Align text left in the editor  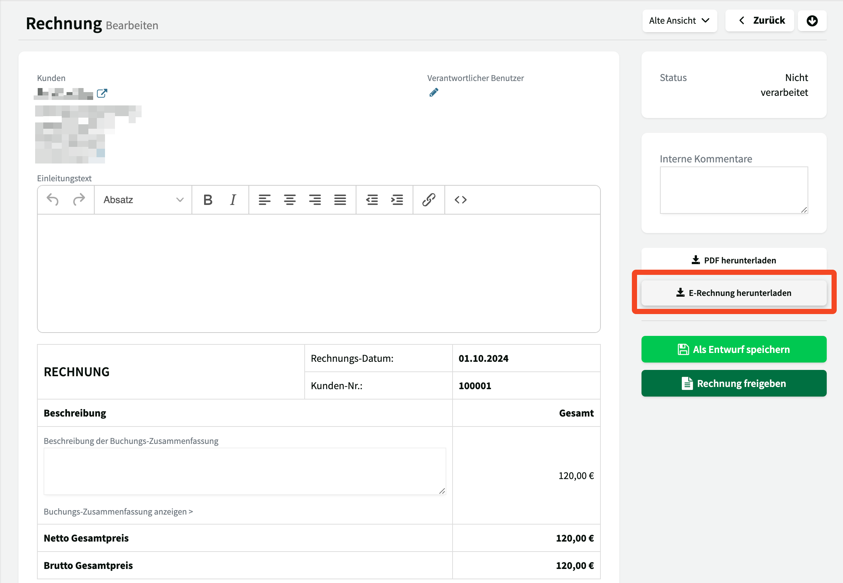(264, 200)
